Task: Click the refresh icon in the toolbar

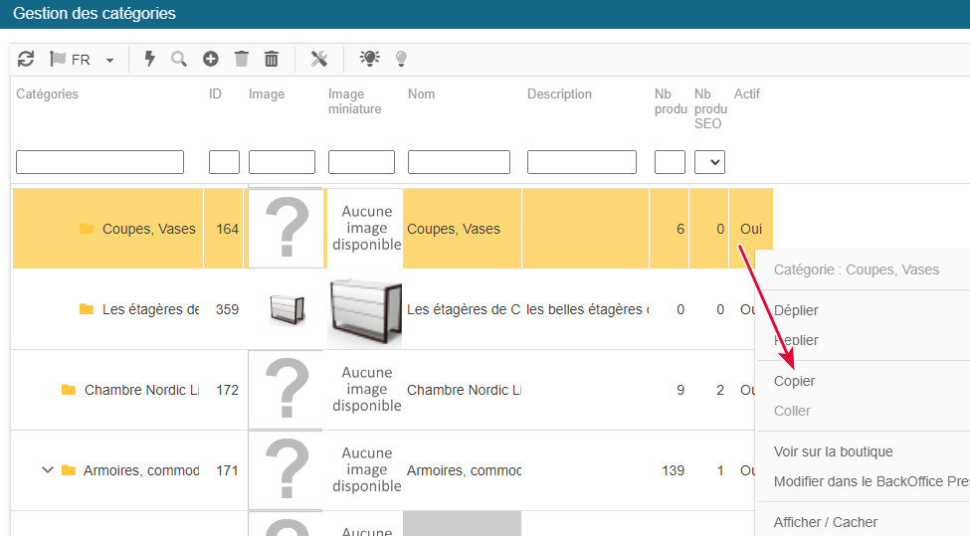Action: 26,60
